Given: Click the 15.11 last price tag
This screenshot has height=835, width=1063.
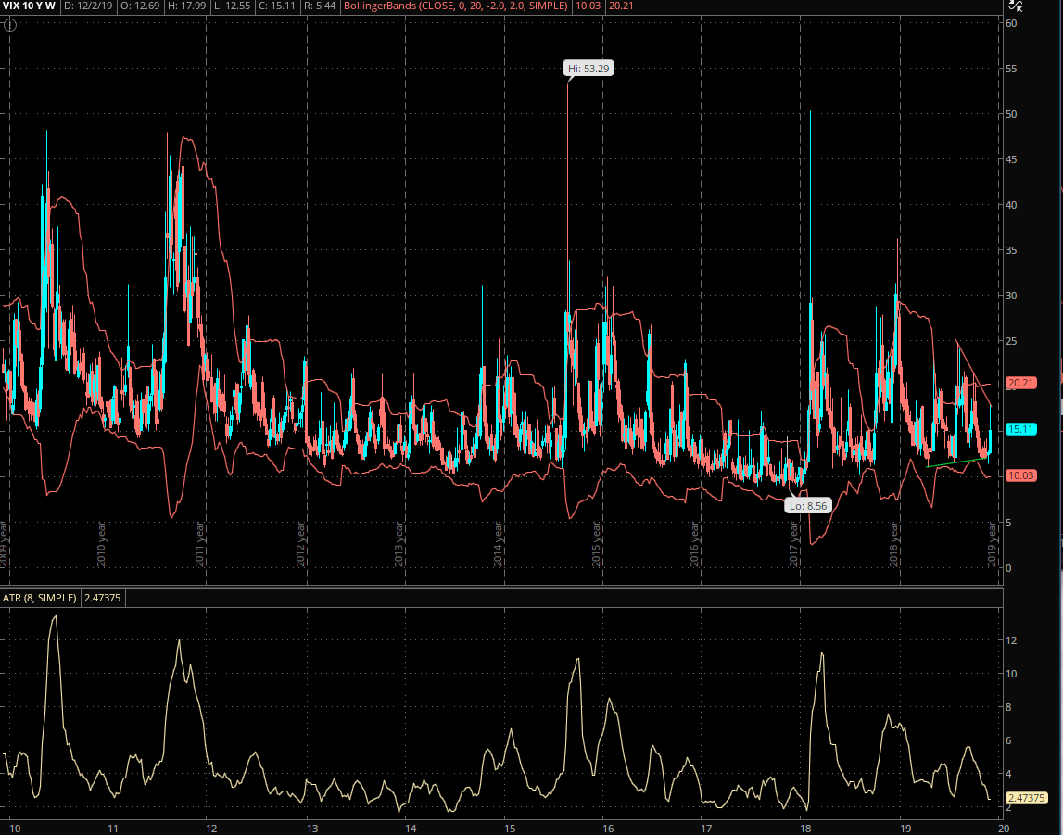Looking at the screenshot, I should coord(1020,429).
